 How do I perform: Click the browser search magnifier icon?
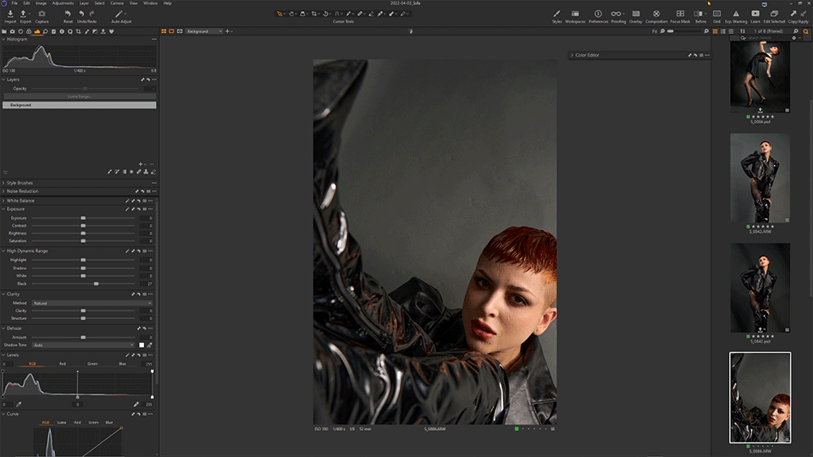click(x=805, y=31)
